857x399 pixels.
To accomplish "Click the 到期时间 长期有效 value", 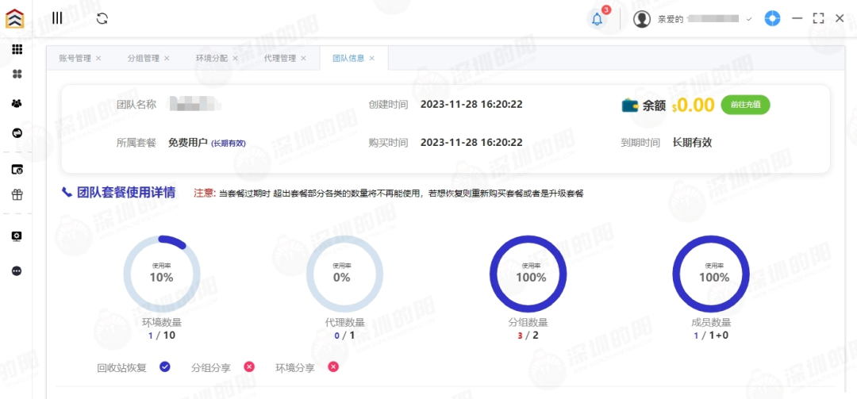I will [692, 143].
